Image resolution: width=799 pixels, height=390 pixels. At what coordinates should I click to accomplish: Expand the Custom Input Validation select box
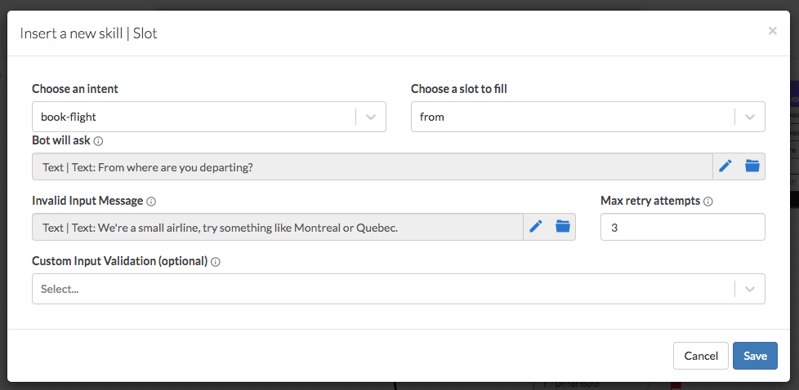pyautogui.click(x=382, y=289)
